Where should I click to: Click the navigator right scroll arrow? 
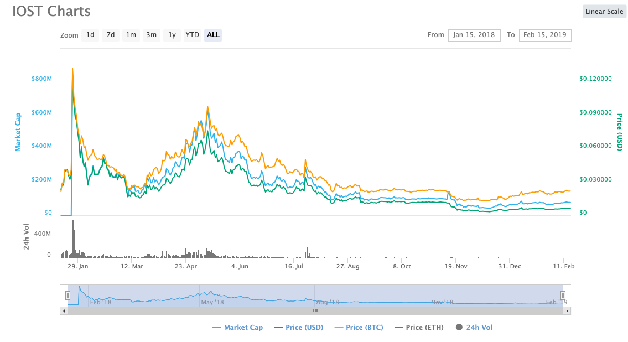567,311
